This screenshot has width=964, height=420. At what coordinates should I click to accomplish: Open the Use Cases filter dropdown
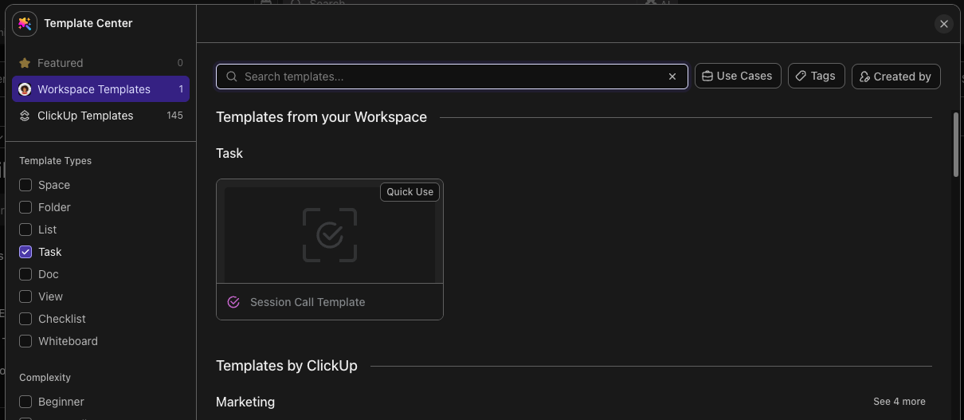(x=738, y=76)
